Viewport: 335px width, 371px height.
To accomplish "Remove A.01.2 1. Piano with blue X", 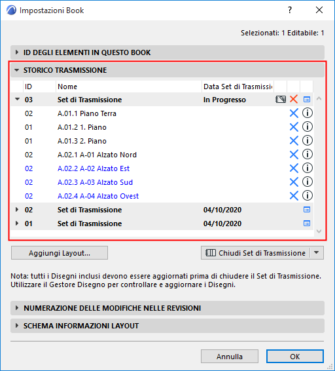I will [x=294, y=127].
